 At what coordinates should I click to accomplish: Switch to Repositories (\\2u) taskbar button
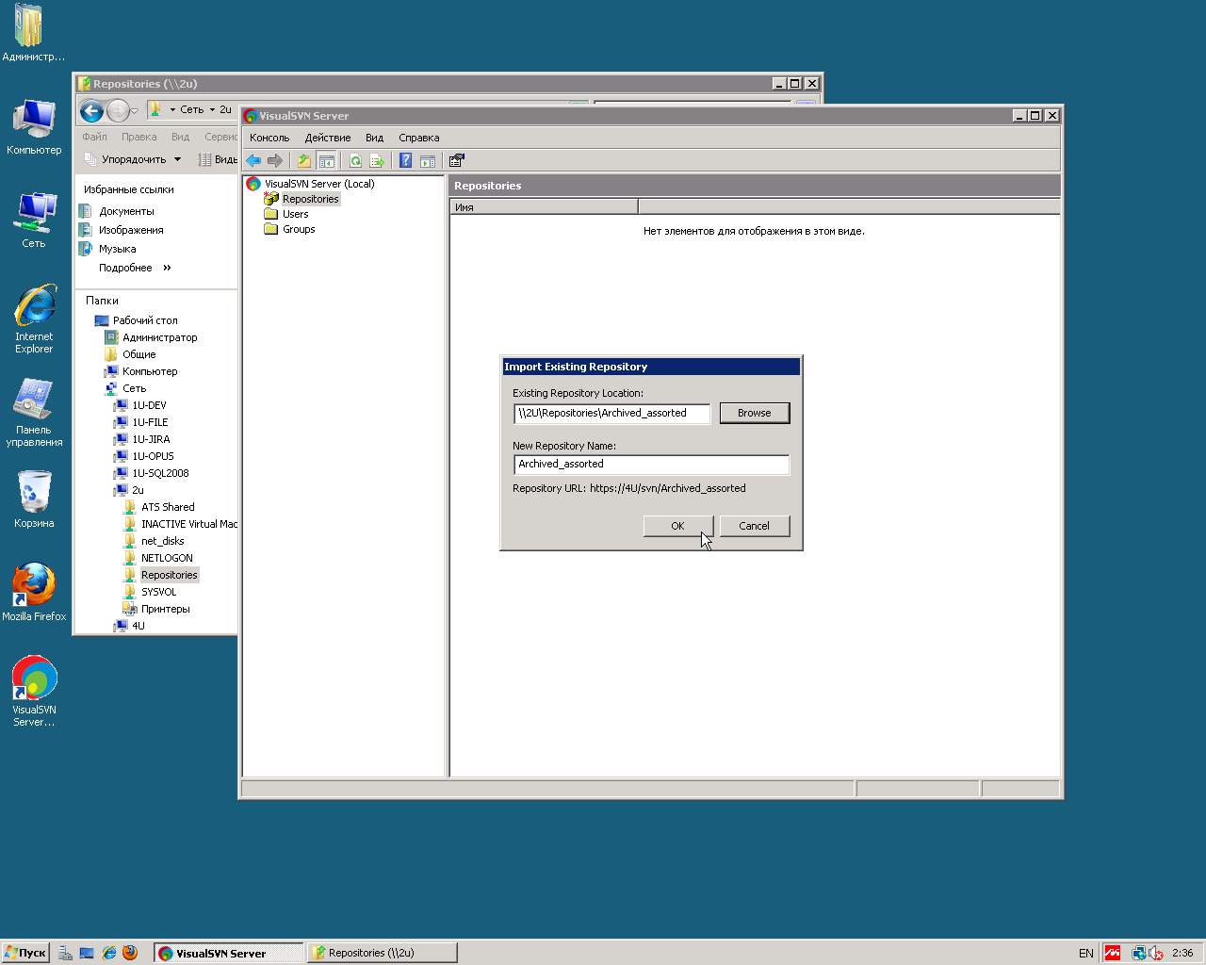tap(382, 953)
